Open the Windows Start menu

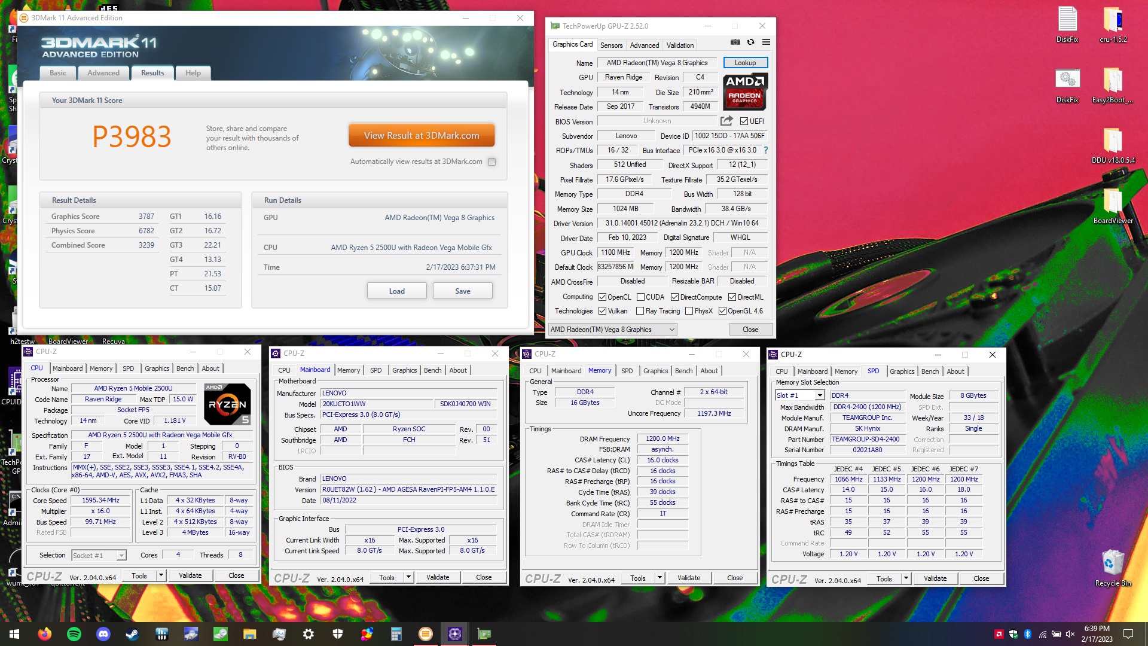point(14,634)
